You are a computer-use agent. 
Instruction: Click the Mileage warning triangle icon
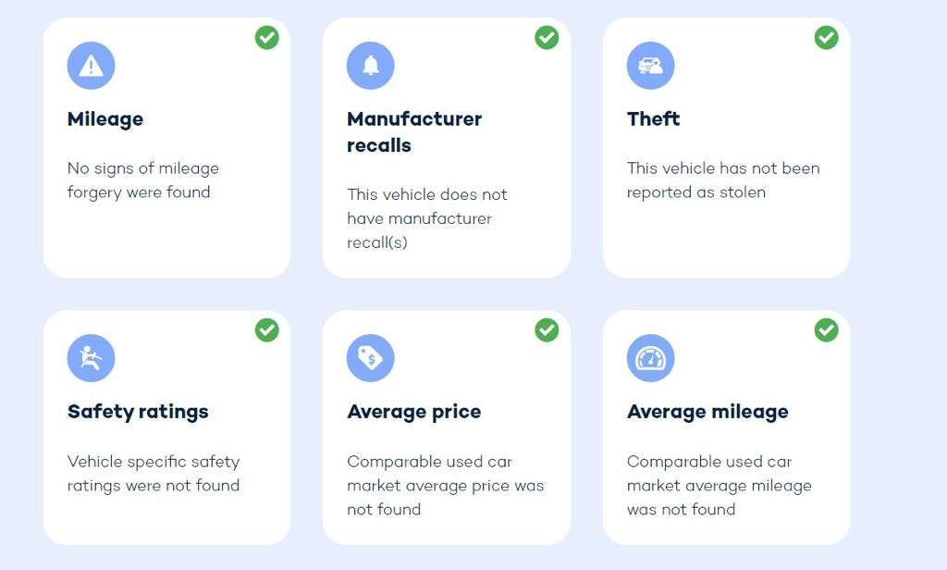coord(91,66)
